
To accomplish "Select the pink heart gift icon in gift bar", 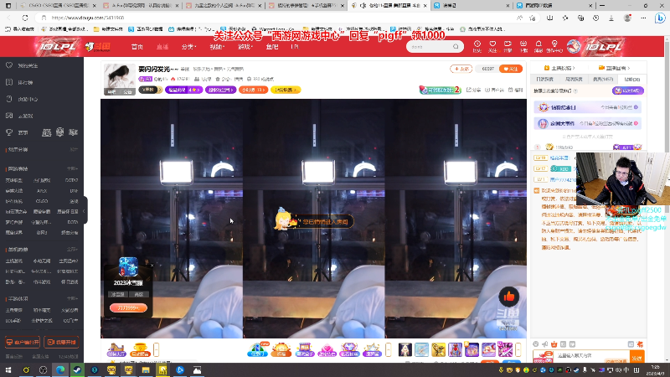I will tap(327, 349).
